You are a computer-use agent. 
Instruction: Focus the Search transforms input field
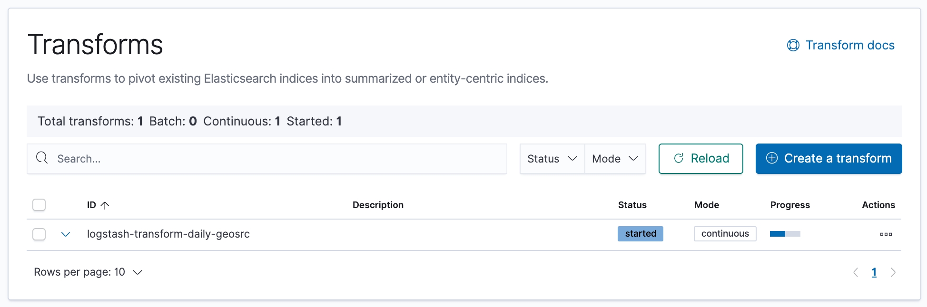tap(266, 159)
